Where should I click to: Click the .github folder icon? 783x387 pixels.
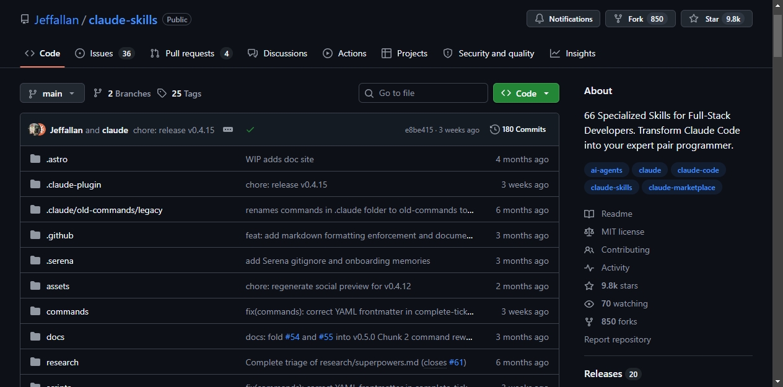(x=35, y=235)
